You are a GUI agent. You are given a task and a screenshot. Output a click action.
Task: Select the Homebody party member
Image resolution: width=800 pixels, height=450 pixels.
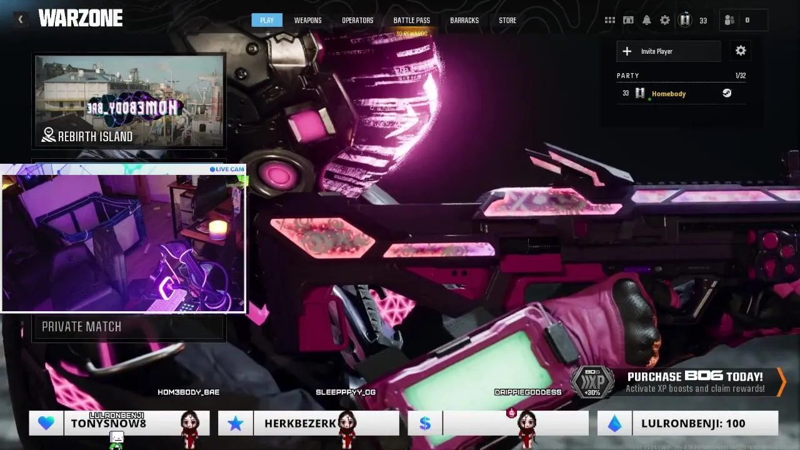point(681,93)
